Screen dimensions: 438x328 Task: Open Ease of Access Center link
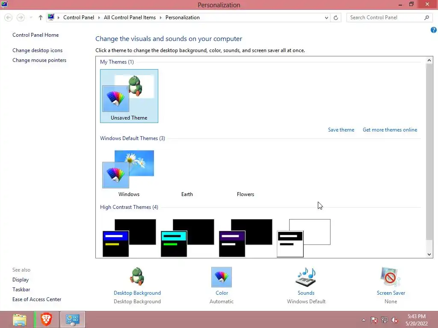37,299
